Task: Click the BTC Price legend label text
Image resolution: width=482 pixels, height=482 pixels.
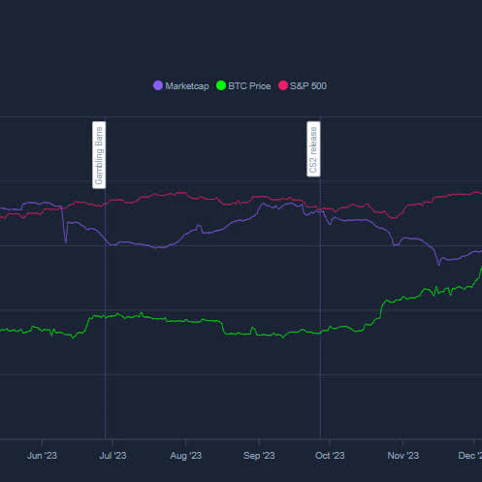Action: pos(249,86)
